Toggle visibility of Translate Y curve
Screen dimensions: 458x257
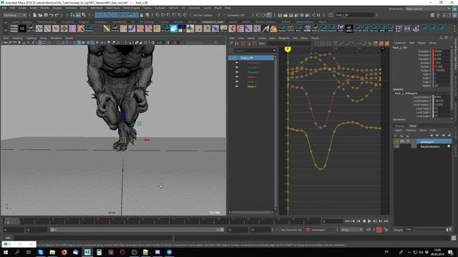pos(237,67)
